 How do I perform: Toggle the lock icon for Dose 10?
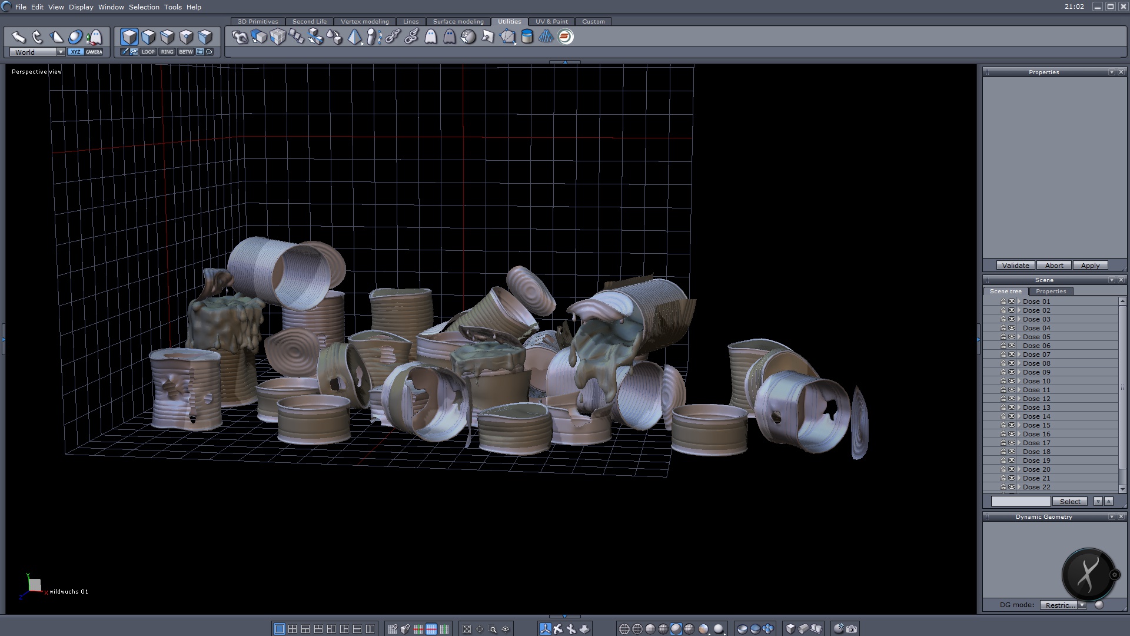1003,381
